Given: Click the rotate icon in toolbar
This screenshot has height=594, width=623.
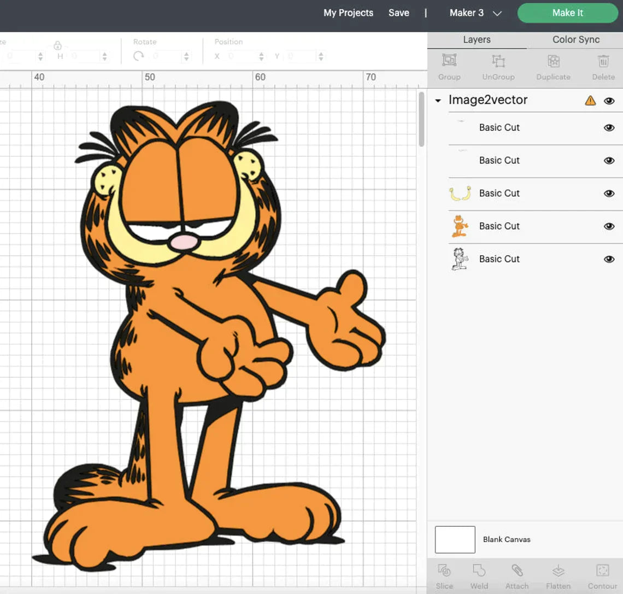Looking at the screenshot, I should [x=138, y=56].
